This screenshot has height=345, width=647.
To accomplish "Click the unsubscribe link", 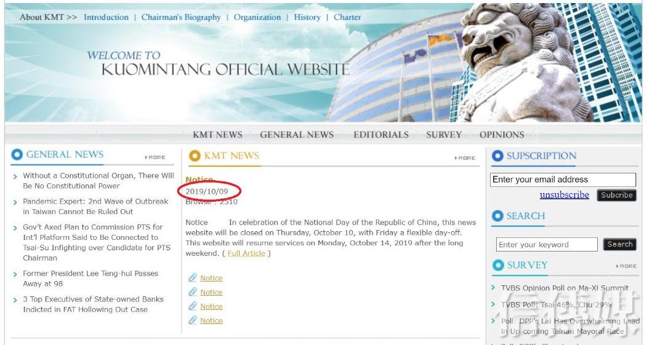I will (564, 195).
